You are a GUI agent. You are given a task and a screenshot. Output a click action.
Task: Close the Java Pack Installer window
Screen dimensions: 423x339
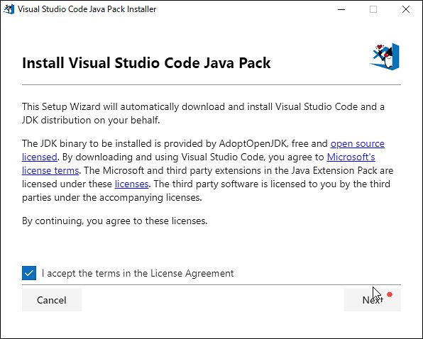(x=406, y=9)
